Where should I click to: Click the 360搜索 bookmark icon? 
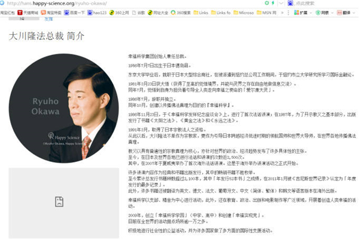coord(173,13)
